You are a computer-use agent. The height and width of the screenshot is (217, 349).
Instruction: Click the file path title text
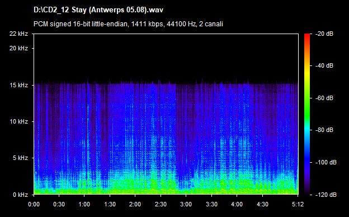[98, 10]
